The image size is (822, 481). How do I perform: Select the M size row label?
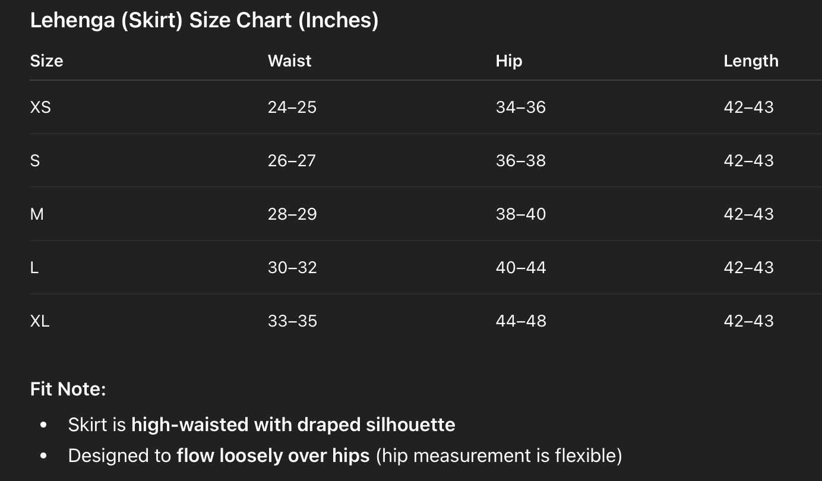(x=37, y=214)
